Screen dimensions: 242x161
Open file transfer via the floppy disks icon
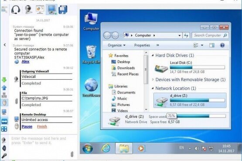[63, 10]
